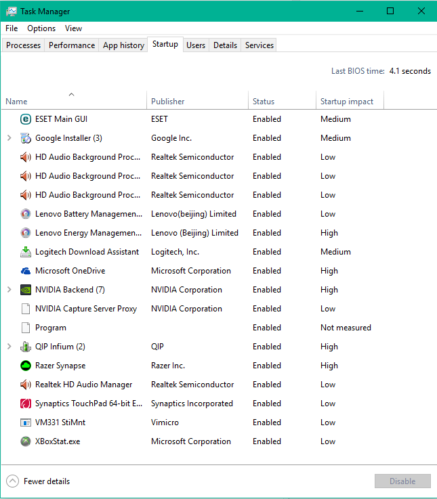Click the Lenovo Energy Management icon

pyautogui.click(x=26, y=233)
